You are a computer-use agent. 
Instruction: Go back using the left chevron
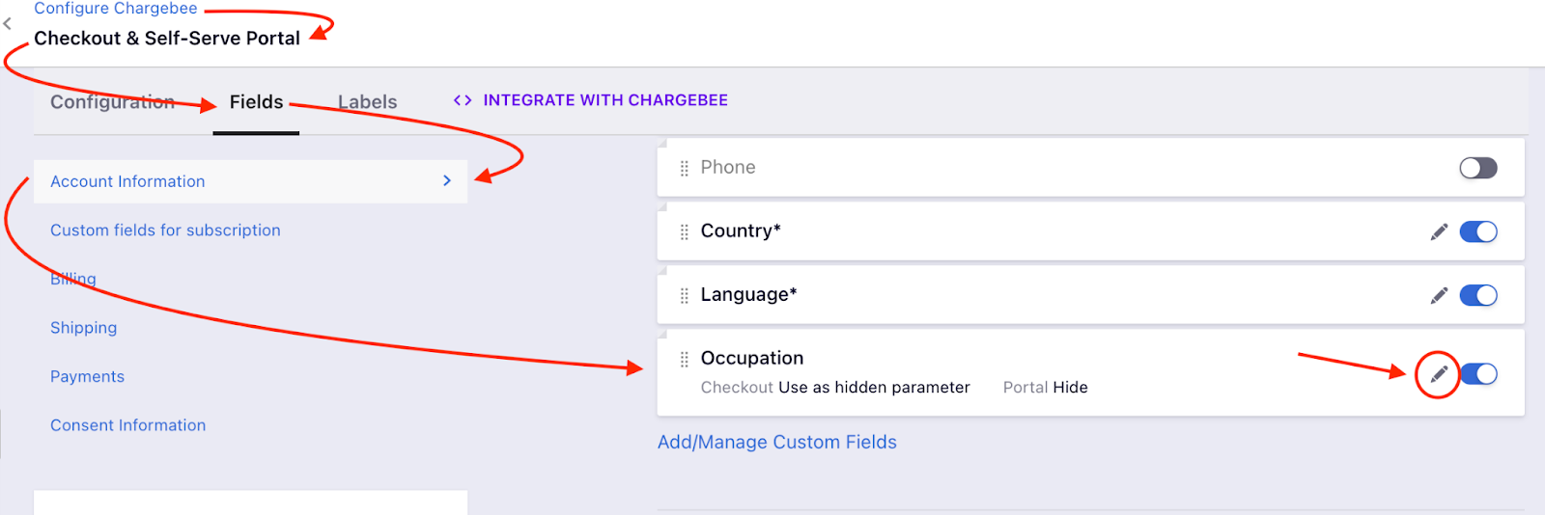(8, 23)
